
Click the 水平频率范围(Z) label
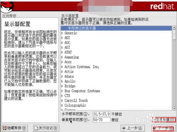(x=75, y=114)
